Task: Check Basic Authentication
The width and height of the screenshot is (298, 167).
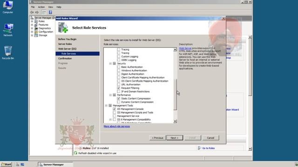Action: pos(119,67)
